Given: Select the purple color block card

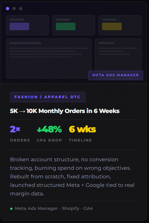Looking at the screenshot, I should pos(28,25).
